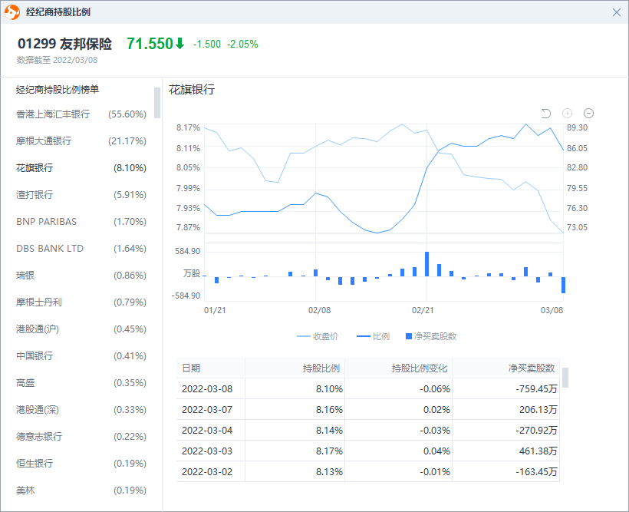Select the 2022-03-08 table row
Screen dimensions: 629x512
368,388
